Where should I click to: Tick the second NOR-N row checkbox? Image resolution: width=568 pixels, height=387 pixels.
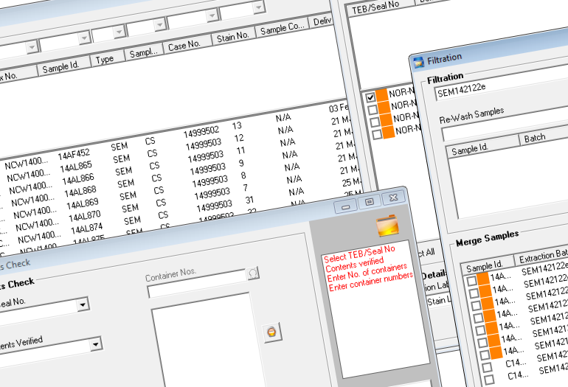point(373,109)
